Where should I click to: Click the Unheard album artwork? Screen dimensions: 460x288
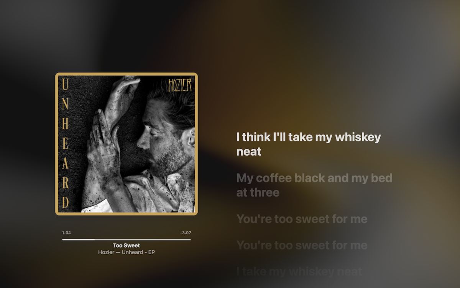click(x=127, y=144)
